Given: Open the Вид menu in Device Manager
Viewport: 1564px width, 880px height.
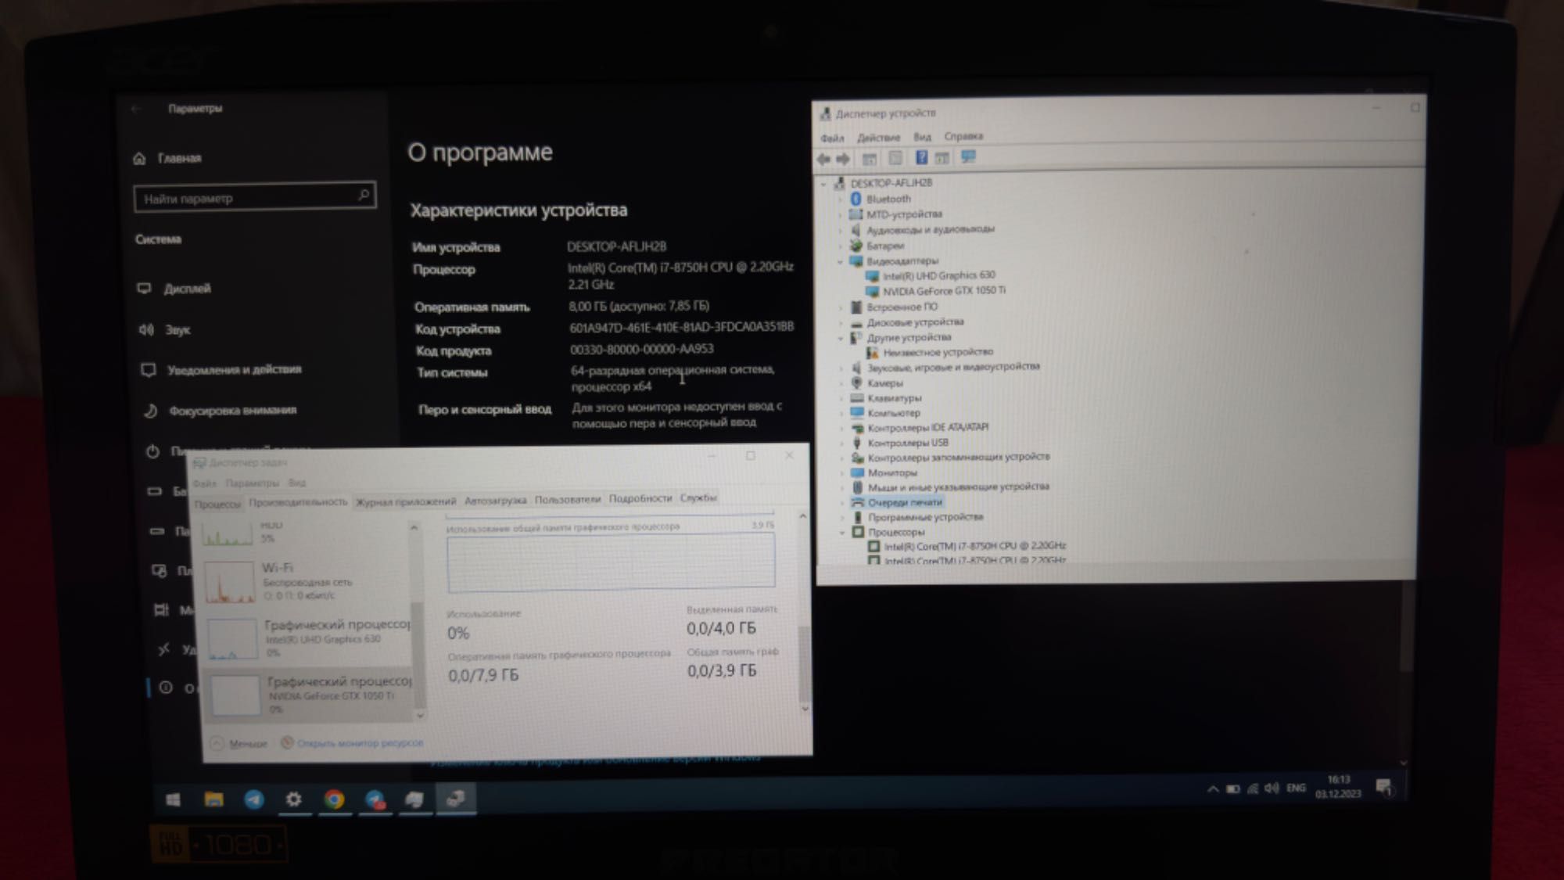Looking at the screenshot, I should [x=922, y=137].
